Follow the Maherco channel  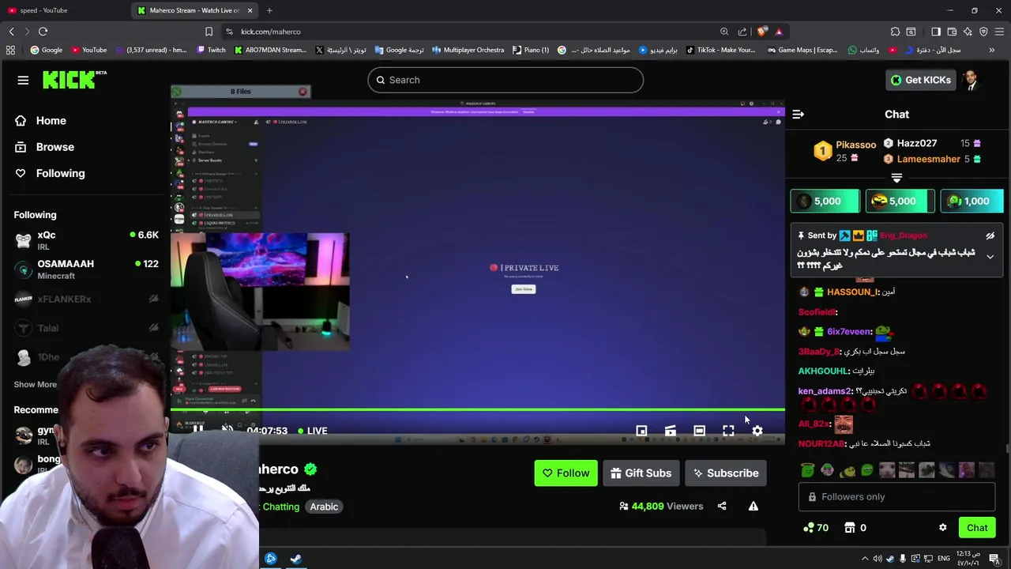[x=566, y=473]
